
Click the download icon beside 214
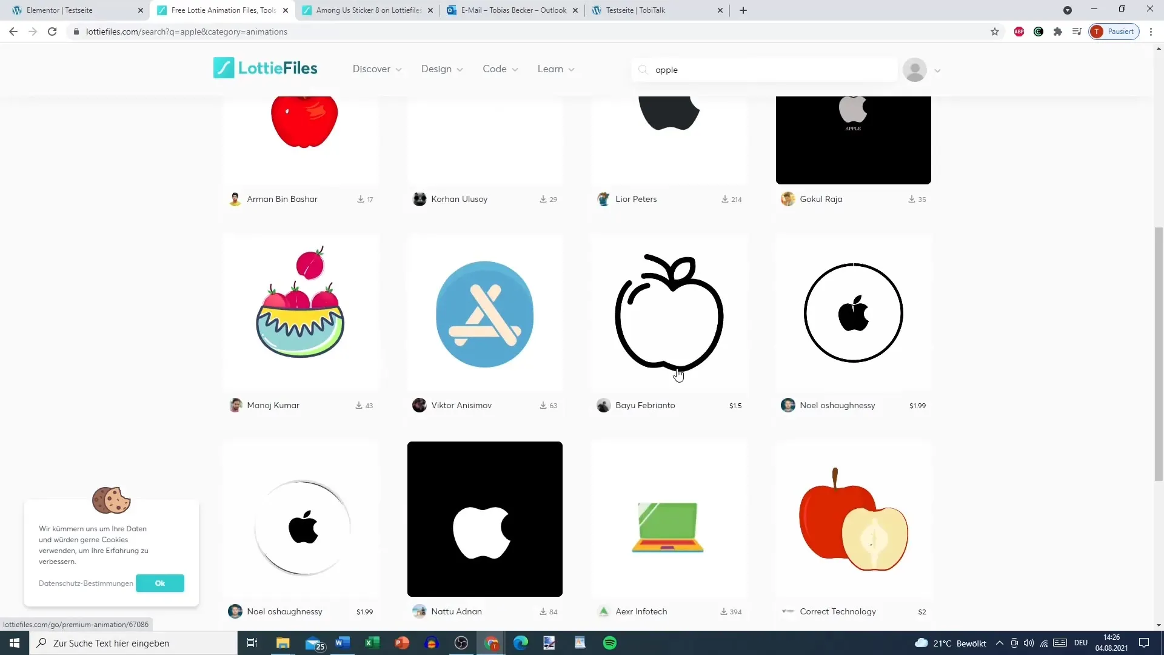coord(724,199)
